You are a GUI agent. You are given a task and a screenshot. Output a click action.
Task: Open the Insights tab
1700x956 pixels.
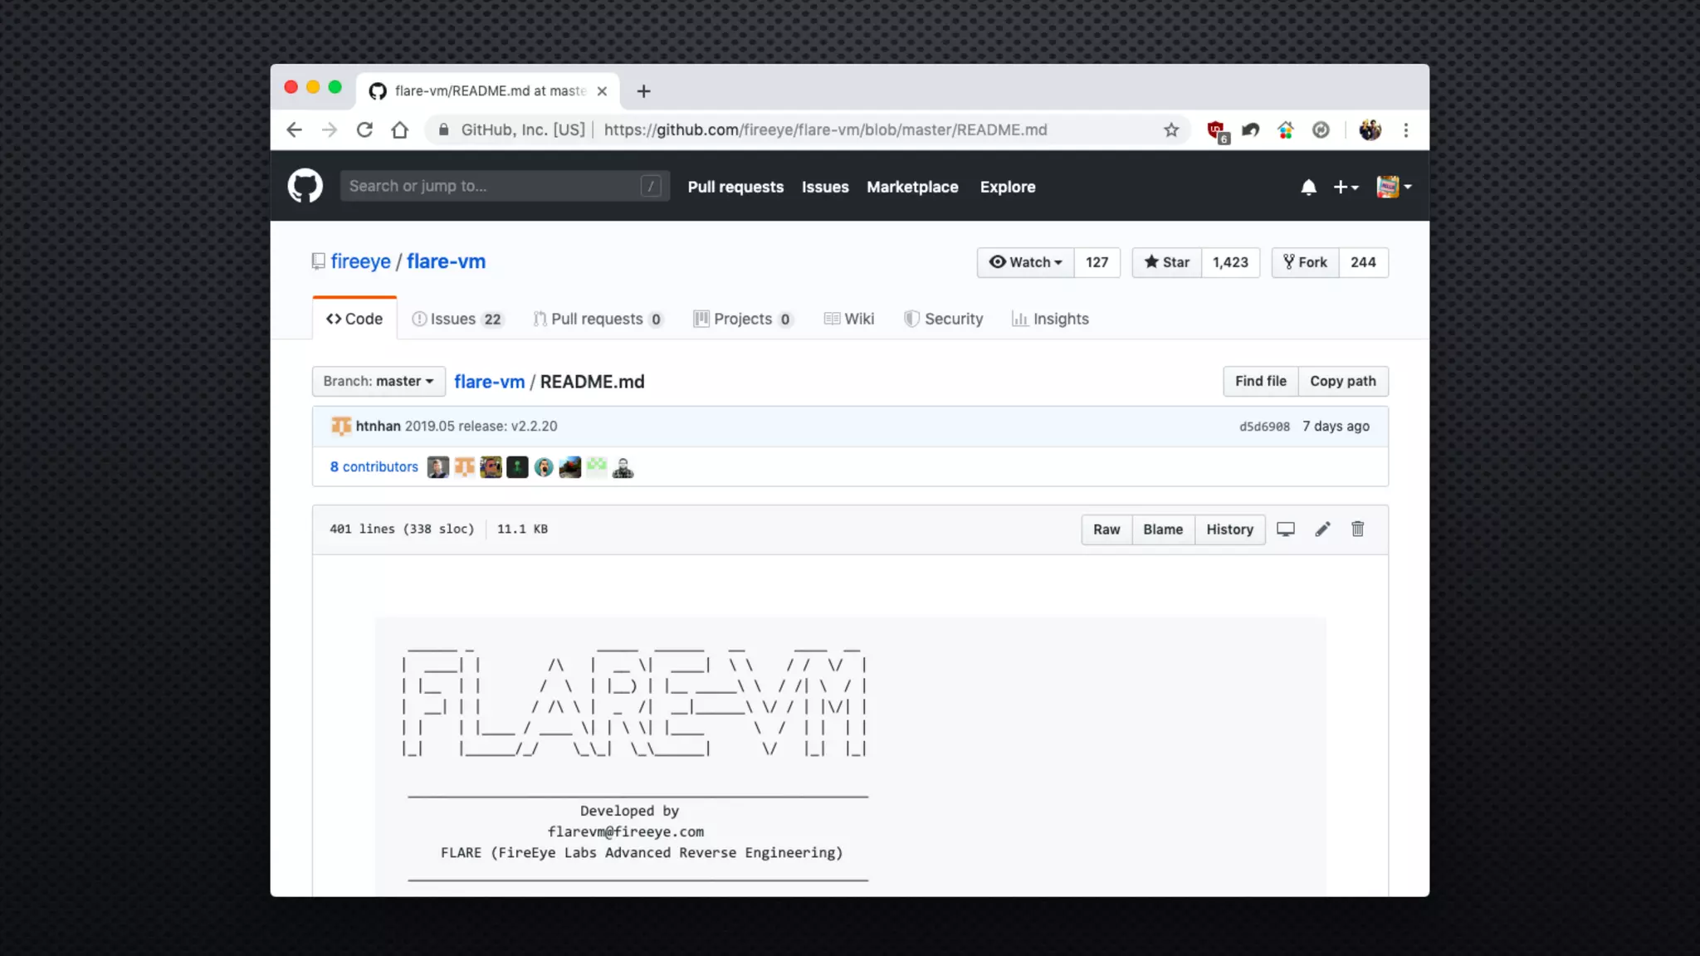coord(1050,319)
